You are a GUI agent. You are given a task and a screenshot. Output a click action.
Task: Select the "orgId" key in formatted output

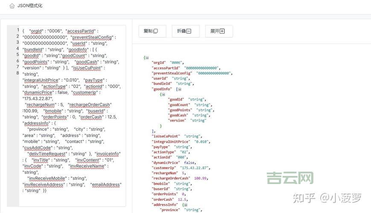click(159, 63)
